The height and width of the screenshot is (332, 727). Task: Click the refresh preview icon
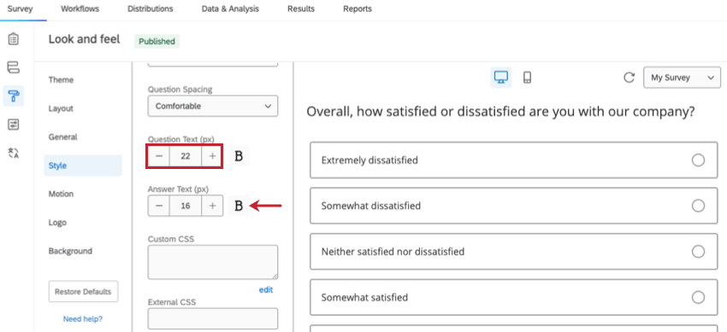coord(629,77)
